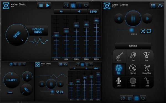Go to previous track in right player panel
This screenshot has height=103, width=166.
(x=119, y=19)
